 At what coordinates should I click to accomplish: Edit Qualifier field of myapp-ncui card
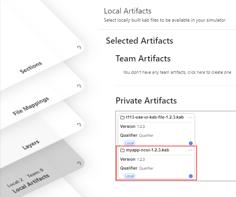(146, 168)
